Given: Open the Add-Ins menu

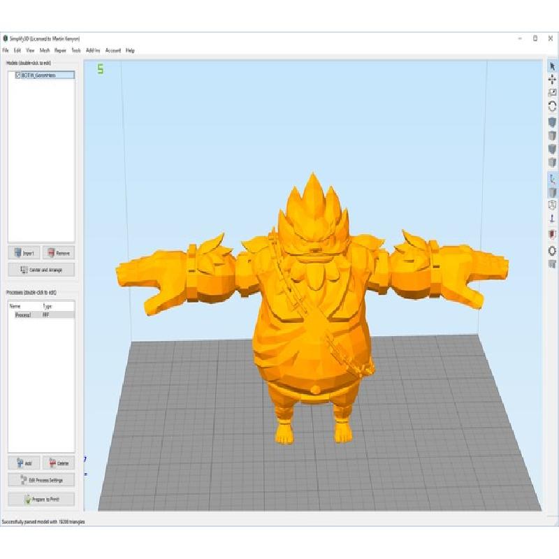Looking at the screenshot, I should coord(93,50).
